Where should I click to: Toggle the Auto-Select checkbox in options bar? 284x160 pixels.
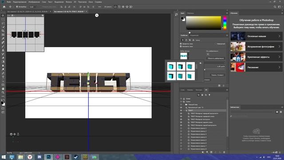coord(17,7)
